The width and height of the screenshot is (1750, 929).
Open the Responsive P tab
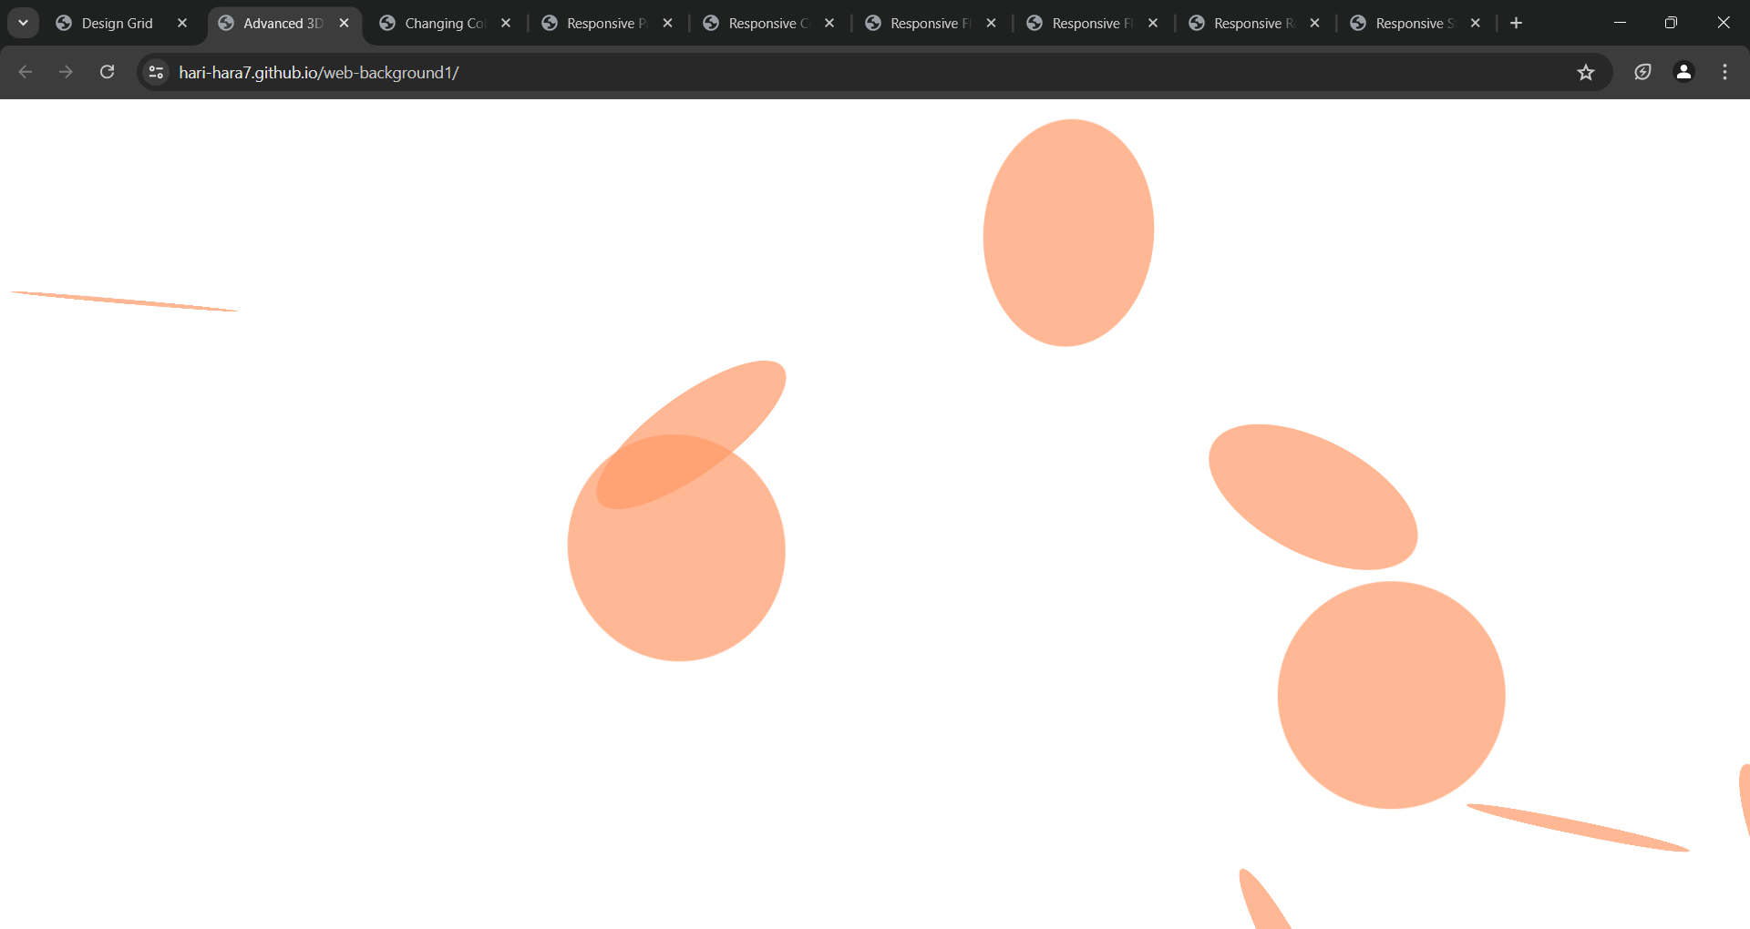(607, 23)
